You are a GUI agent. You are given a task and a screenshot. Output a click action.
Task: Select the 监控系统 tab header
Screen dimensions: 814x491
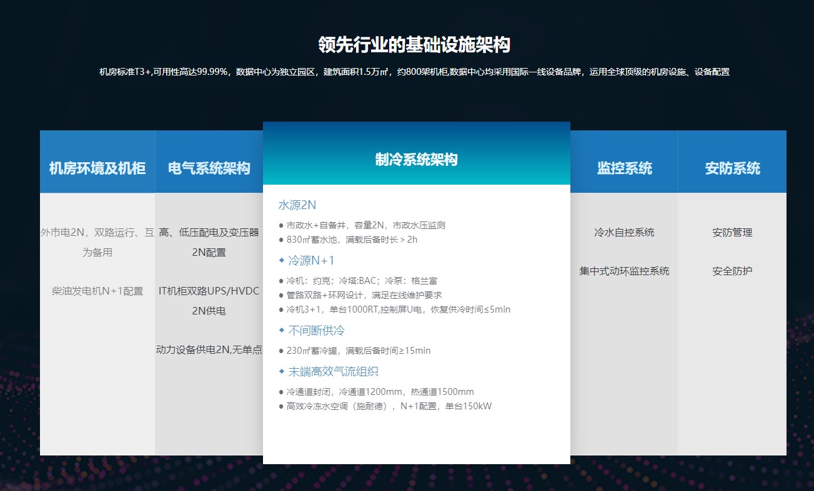coord(624,162)
